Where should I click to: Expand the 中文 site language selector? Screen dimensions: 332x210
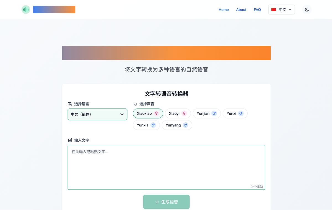coord(281,9)
